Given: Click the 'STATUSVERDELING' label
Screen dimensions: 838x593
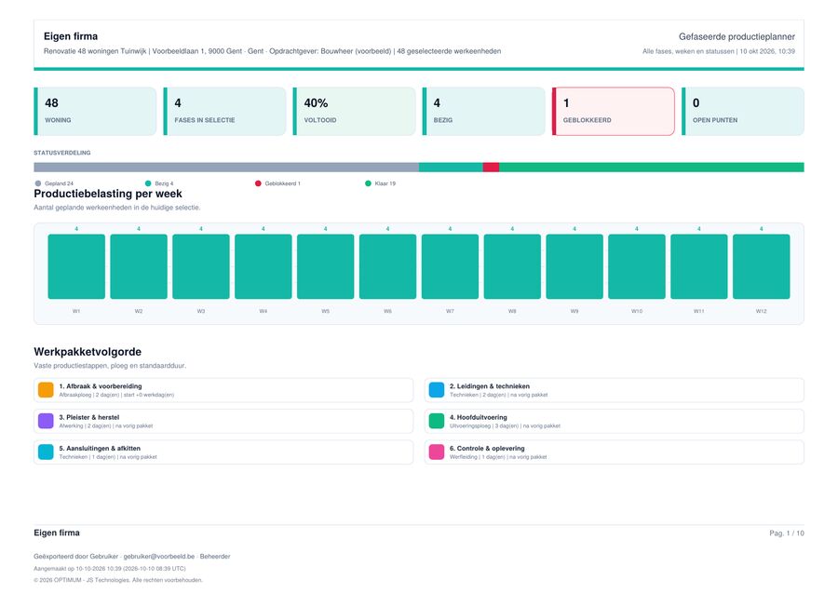Looking at the screenshot, I should coord(62,153).
